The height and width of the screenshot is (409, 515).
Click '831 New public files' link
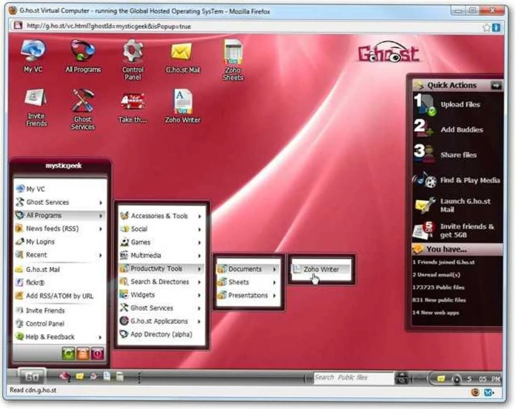pos(439,300)
